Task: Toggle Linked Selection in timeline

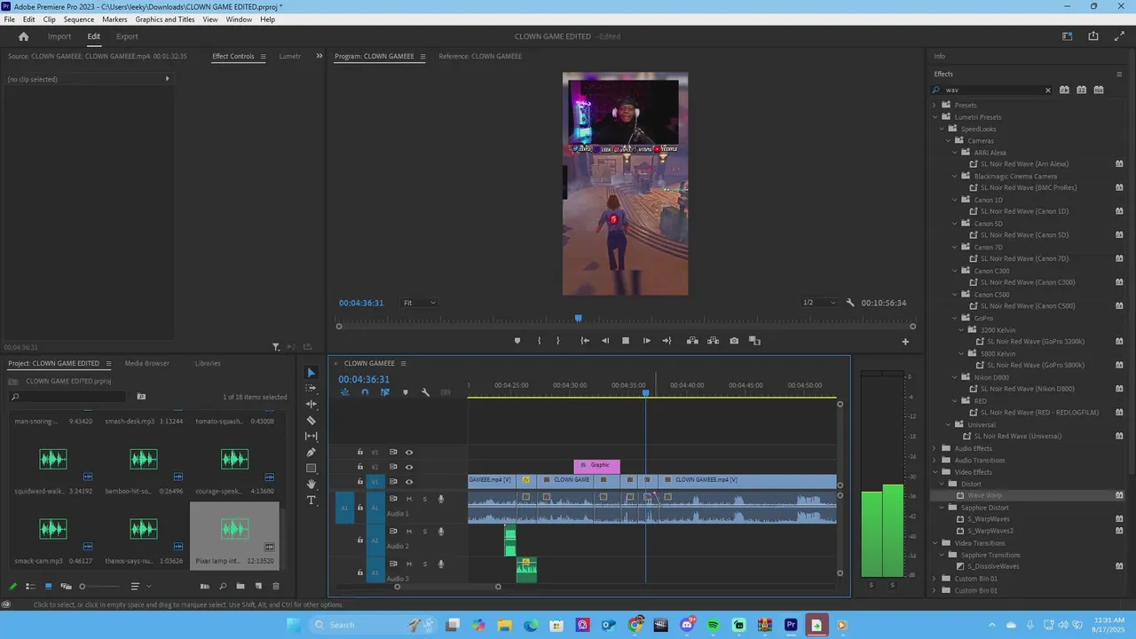Action: [x=384, y=392]
